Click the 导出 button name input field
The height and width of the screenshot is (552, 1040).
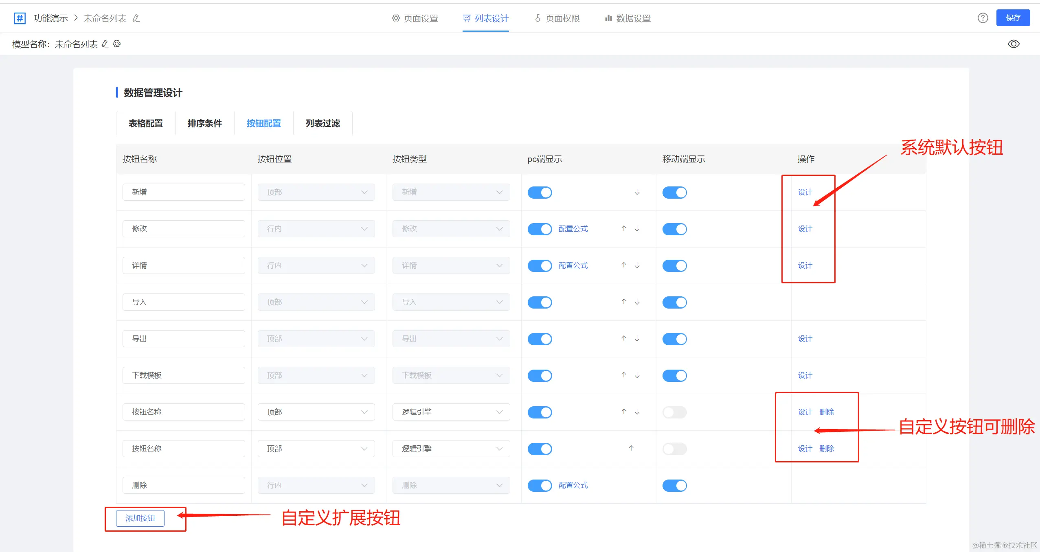(x=184, y=339)
